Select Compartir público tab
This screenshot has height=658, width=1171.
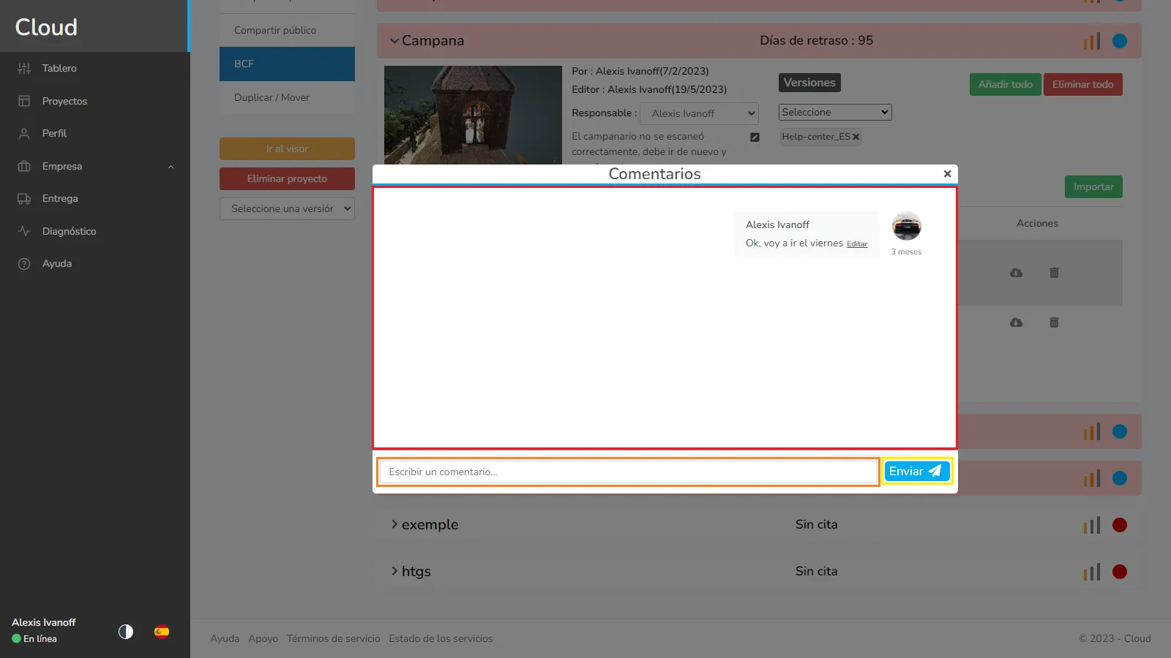tap(287, 30)
